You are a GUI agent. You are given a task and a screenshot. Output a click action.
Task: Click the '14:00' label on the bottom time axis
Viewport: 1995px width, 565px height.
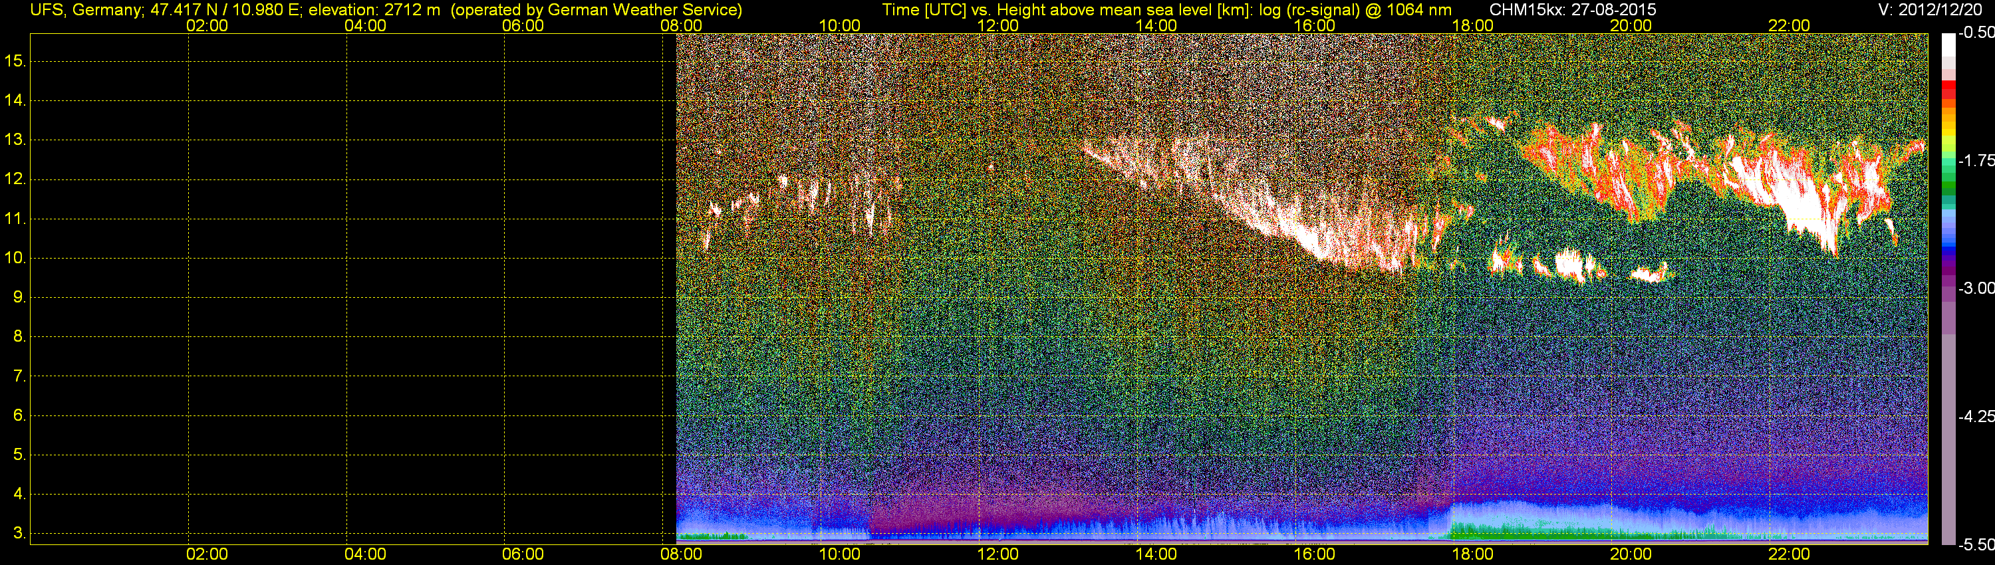(x=1156, y=554)
